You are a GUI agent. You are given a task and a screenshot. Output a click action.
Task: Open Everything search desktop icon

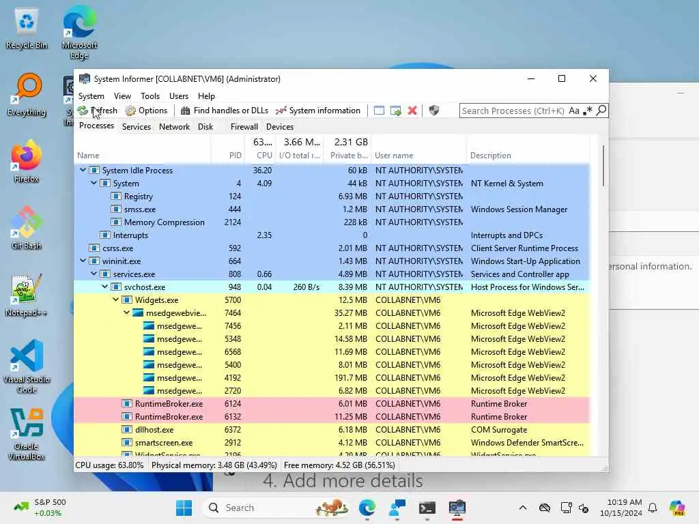coord(27,94)
